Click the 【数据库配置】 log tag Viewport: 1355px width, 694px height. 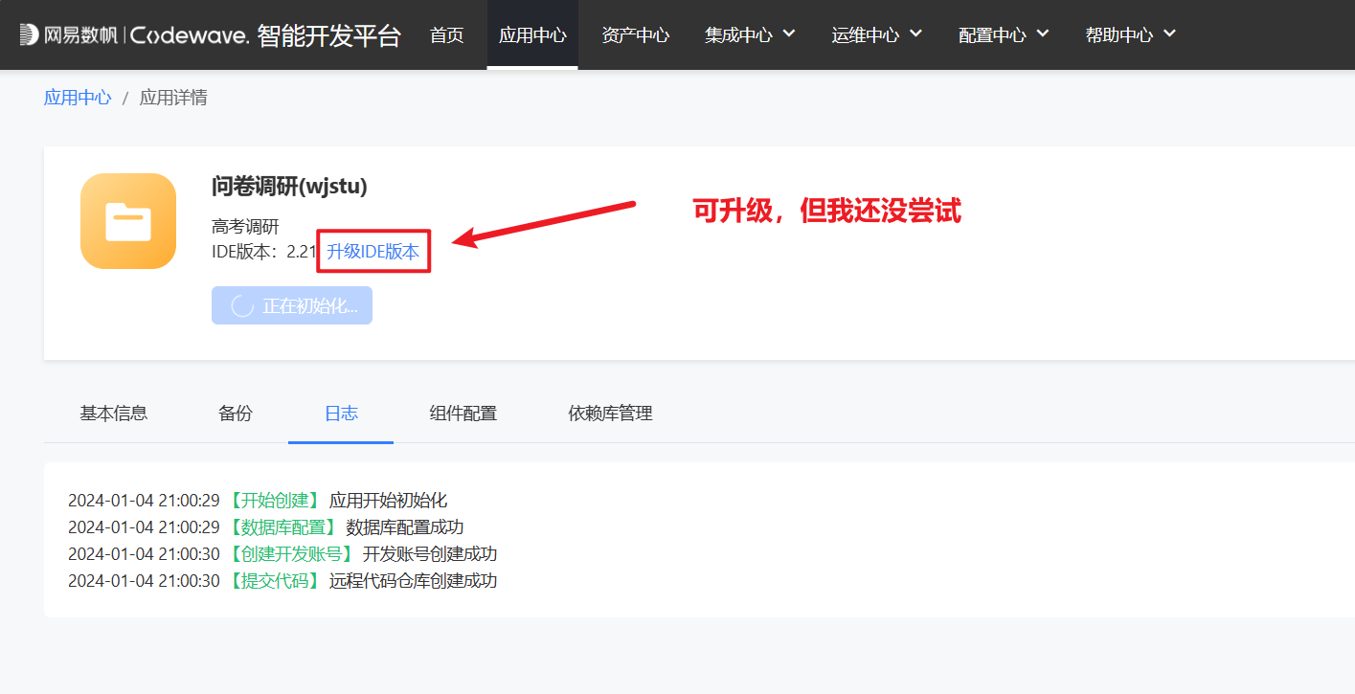pyautogui.click(x=283, y=526)
